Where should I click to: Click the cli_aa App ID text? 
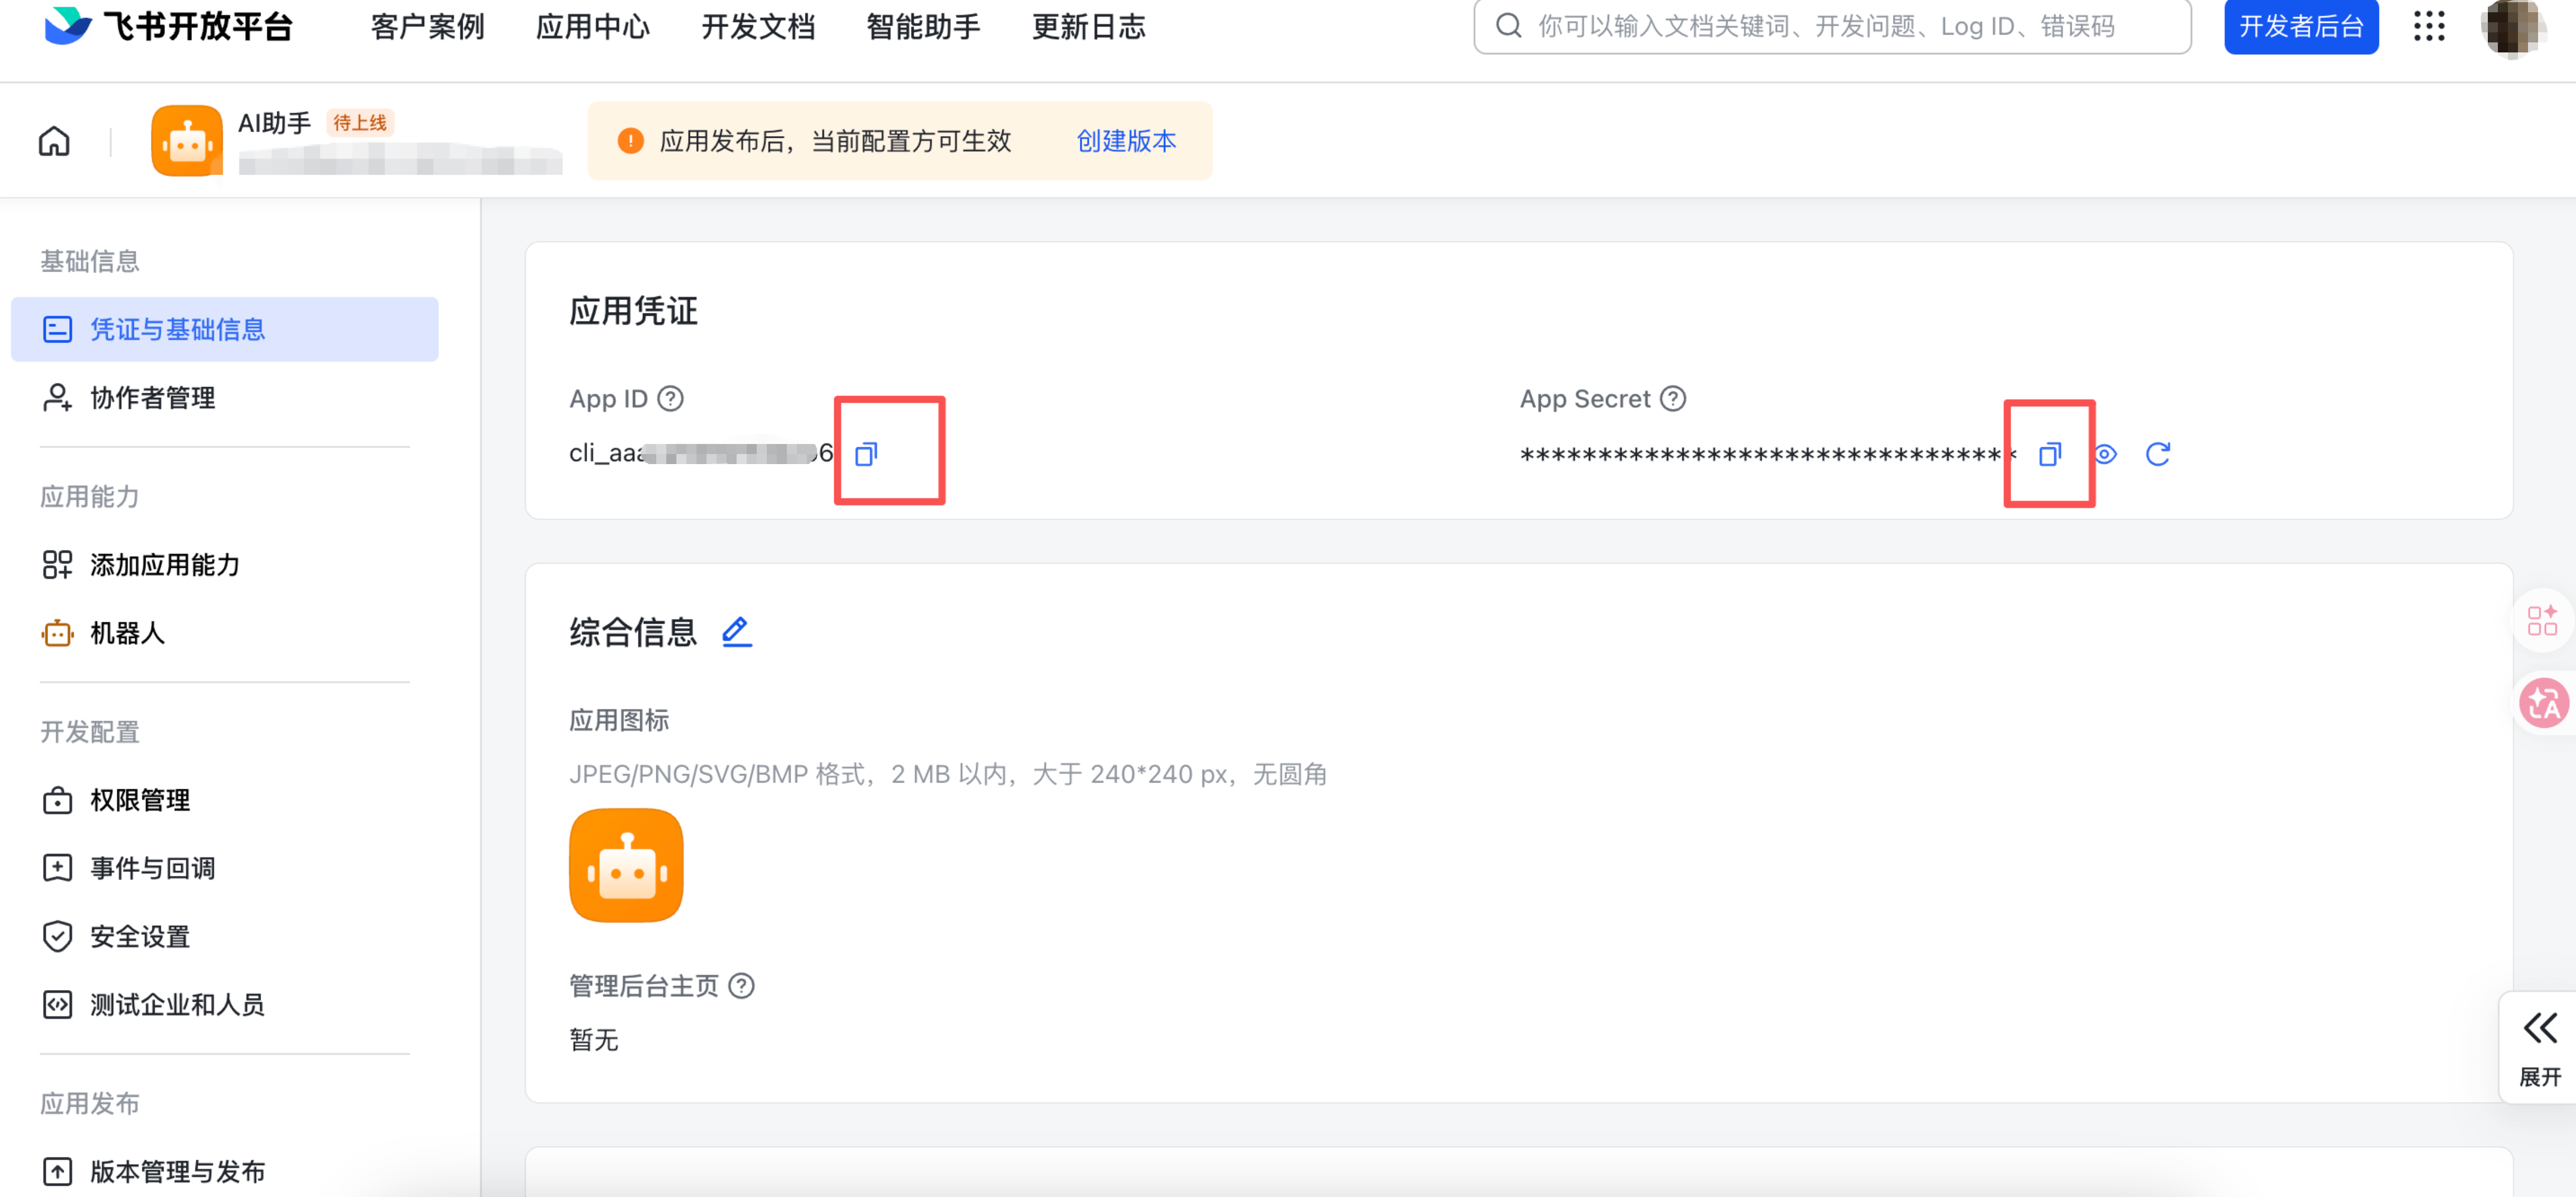[x=700, y=453]
